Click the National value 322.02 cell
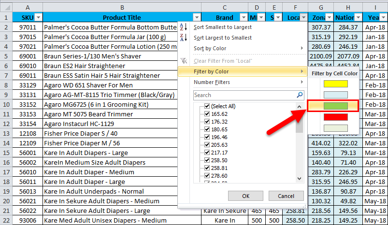 click(348, 143)
